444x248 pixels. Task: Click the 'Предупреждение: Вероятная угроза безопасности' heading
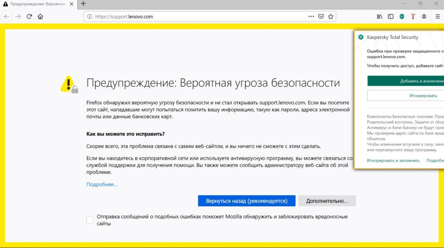pos(213,83)
